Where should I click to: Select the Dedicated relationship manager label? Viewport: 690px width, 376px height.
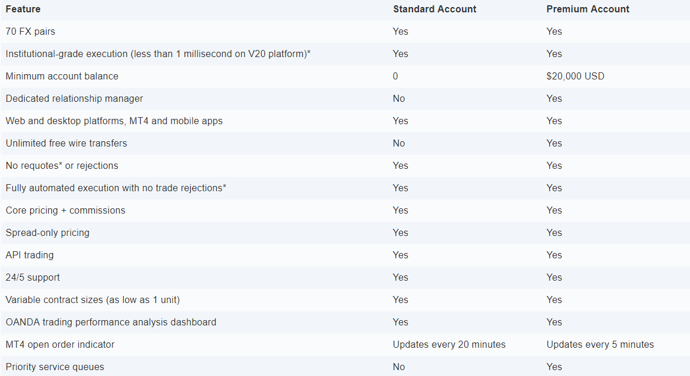pos(74,99)
